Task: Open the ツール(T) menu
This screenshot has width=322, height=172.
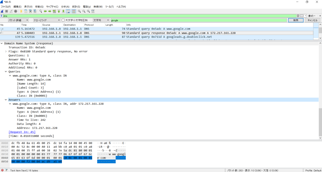Action: click(x=109, y=6)
